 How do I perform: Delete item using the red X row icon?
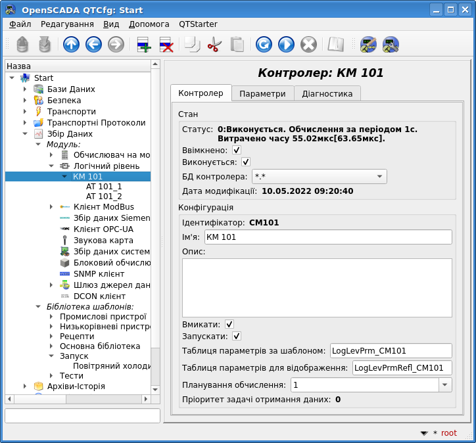tap(166, 45)
